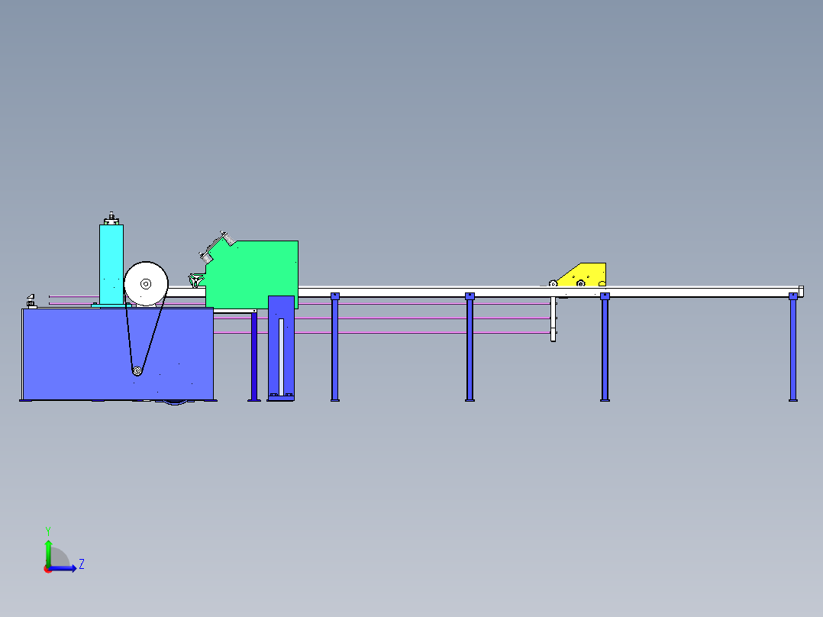Select the small roller left of yellow bracket

point(553,283)
